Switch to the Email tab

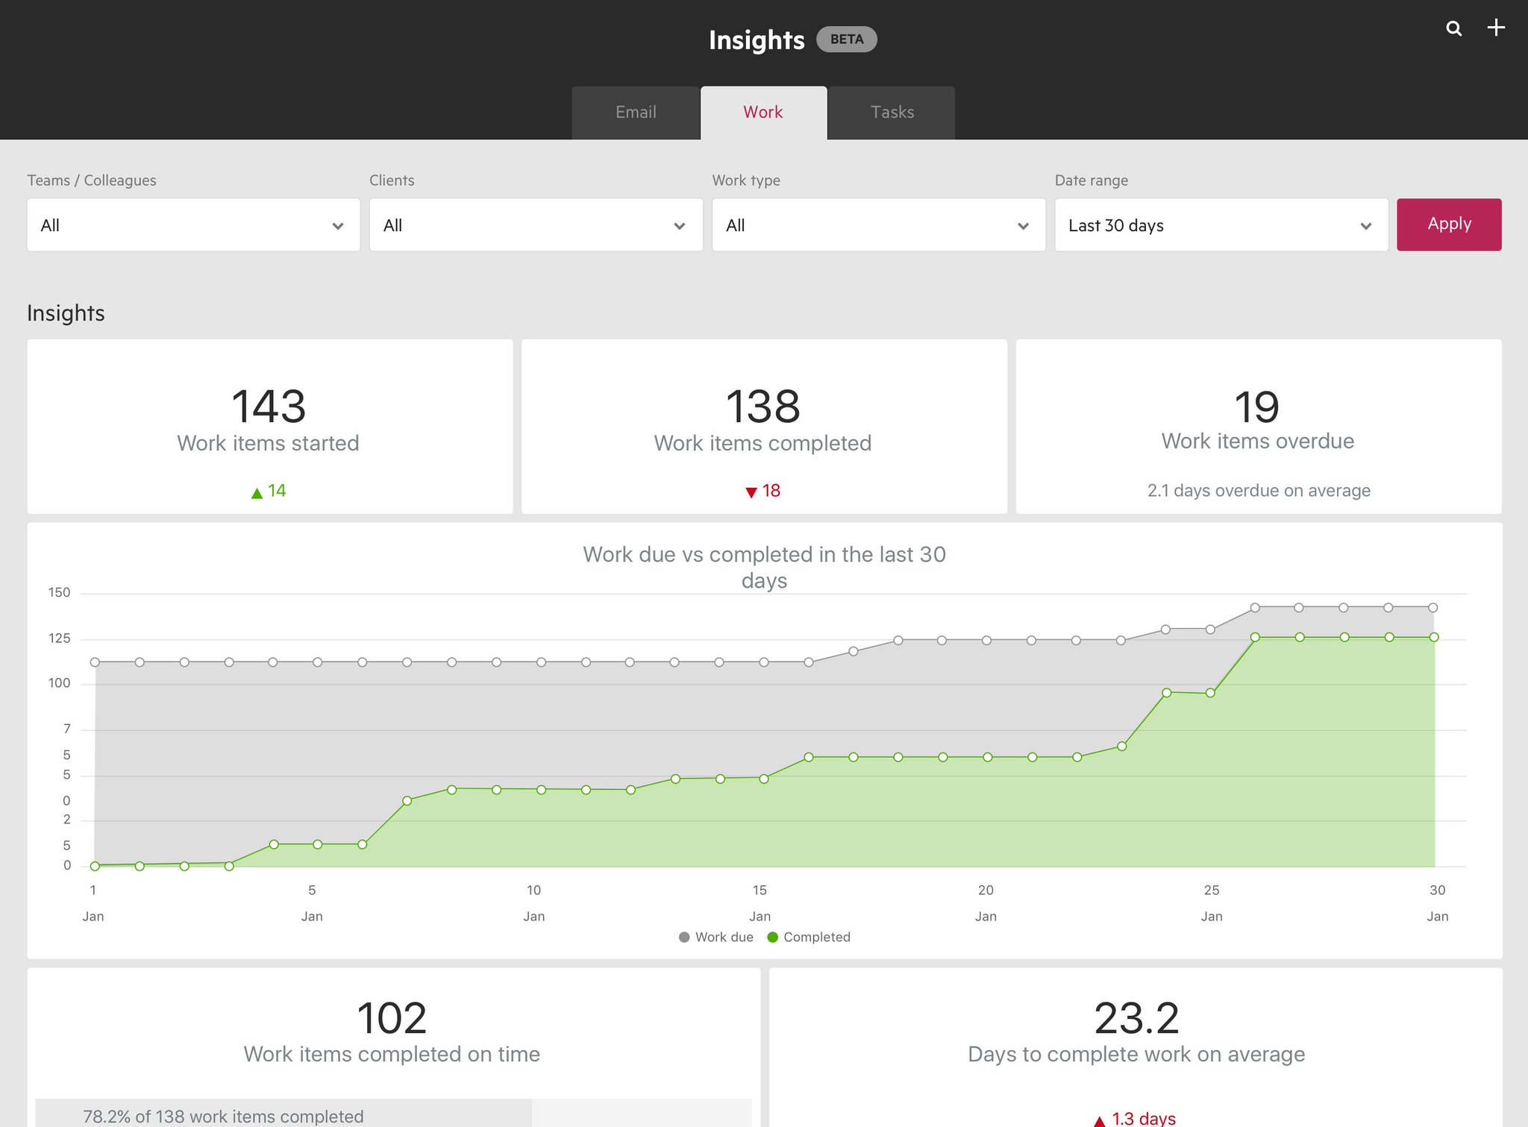pos(636,112)
